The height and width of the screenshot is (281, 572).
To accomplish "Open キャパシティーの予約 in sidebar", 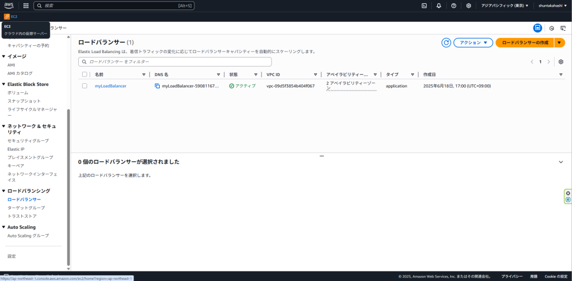I will click(x=28, y=46).
